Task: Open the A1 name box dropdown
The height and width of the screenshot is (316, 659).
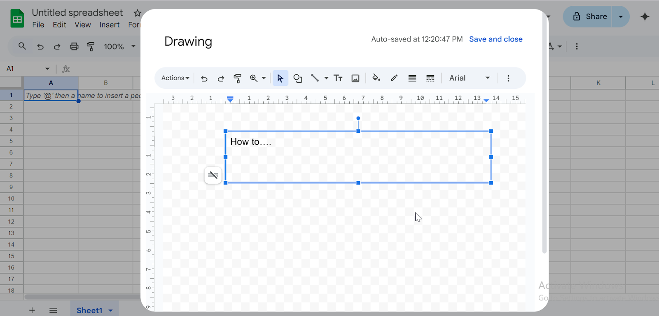Action: point(47,69)
